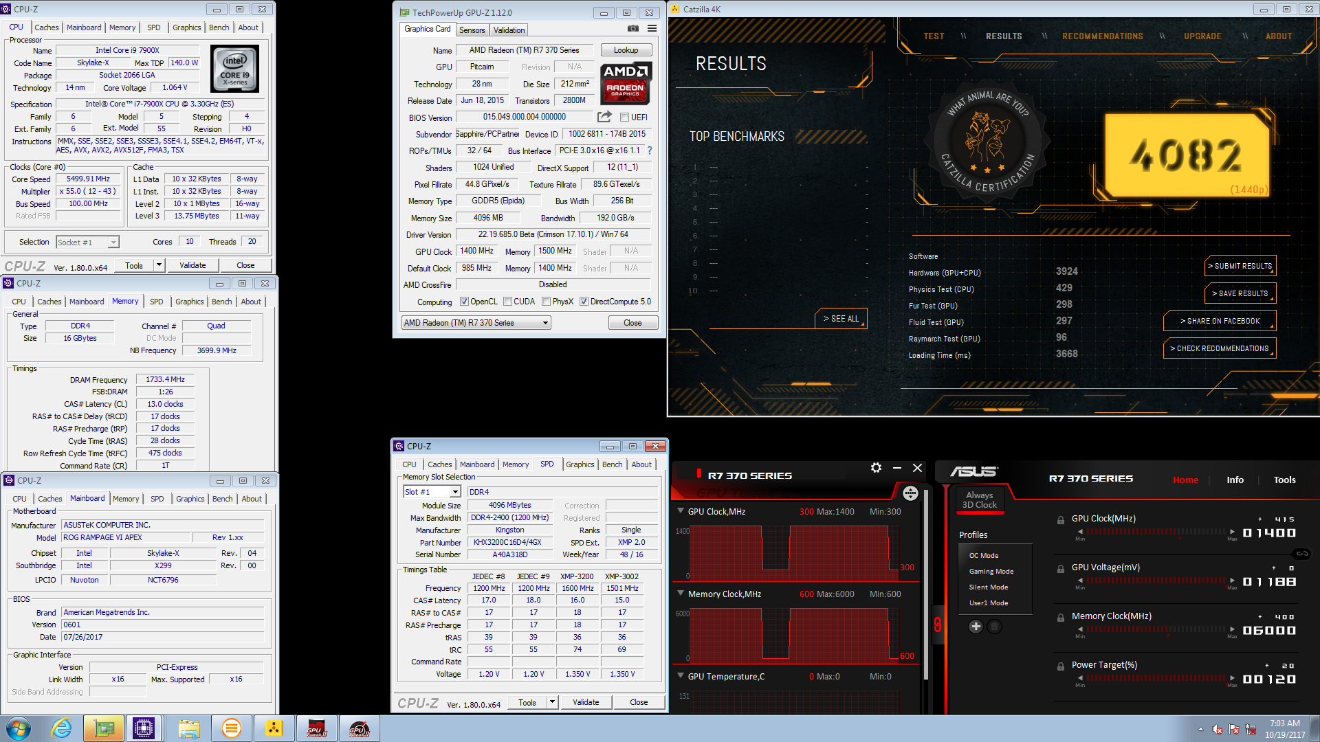Click CPU-Z purple chip taskbar icon

[x=144, y=728]
